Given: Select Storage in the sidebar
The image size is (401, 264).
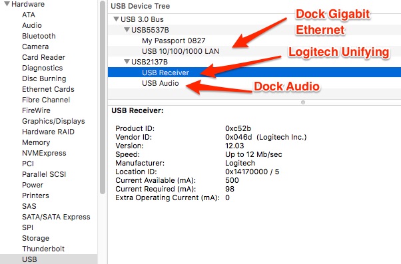Looking at the screenshot, I should tap(35, 238).
